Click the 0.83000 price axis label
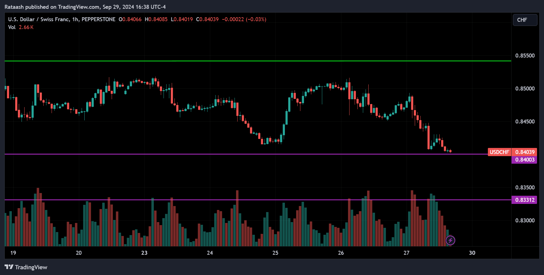 point(525,221)
